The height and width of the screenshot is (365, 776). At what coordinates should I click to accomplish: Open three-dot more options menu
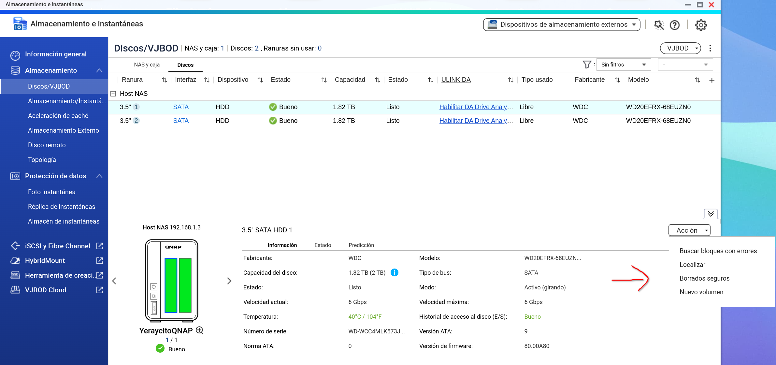click(710, 48)
